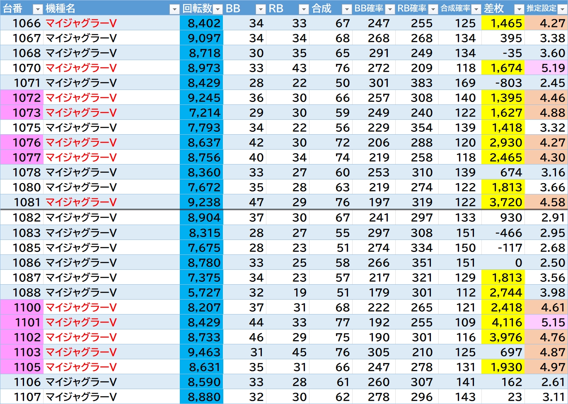The width and height of the screenshot is (568, 404).
Task: Open the 差枚 column filter dropdown
Action: [519, 9]
